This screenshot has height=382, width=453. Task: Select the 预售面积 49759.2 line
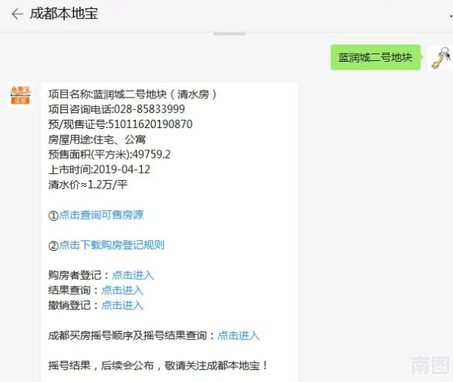click(110, 155)
